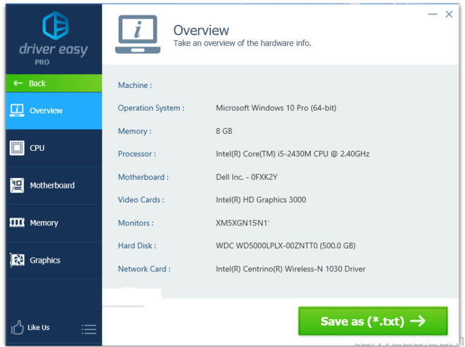Open the hamburger menu icon
Viewport: 465px width, 347px height.
click(89, 329)
